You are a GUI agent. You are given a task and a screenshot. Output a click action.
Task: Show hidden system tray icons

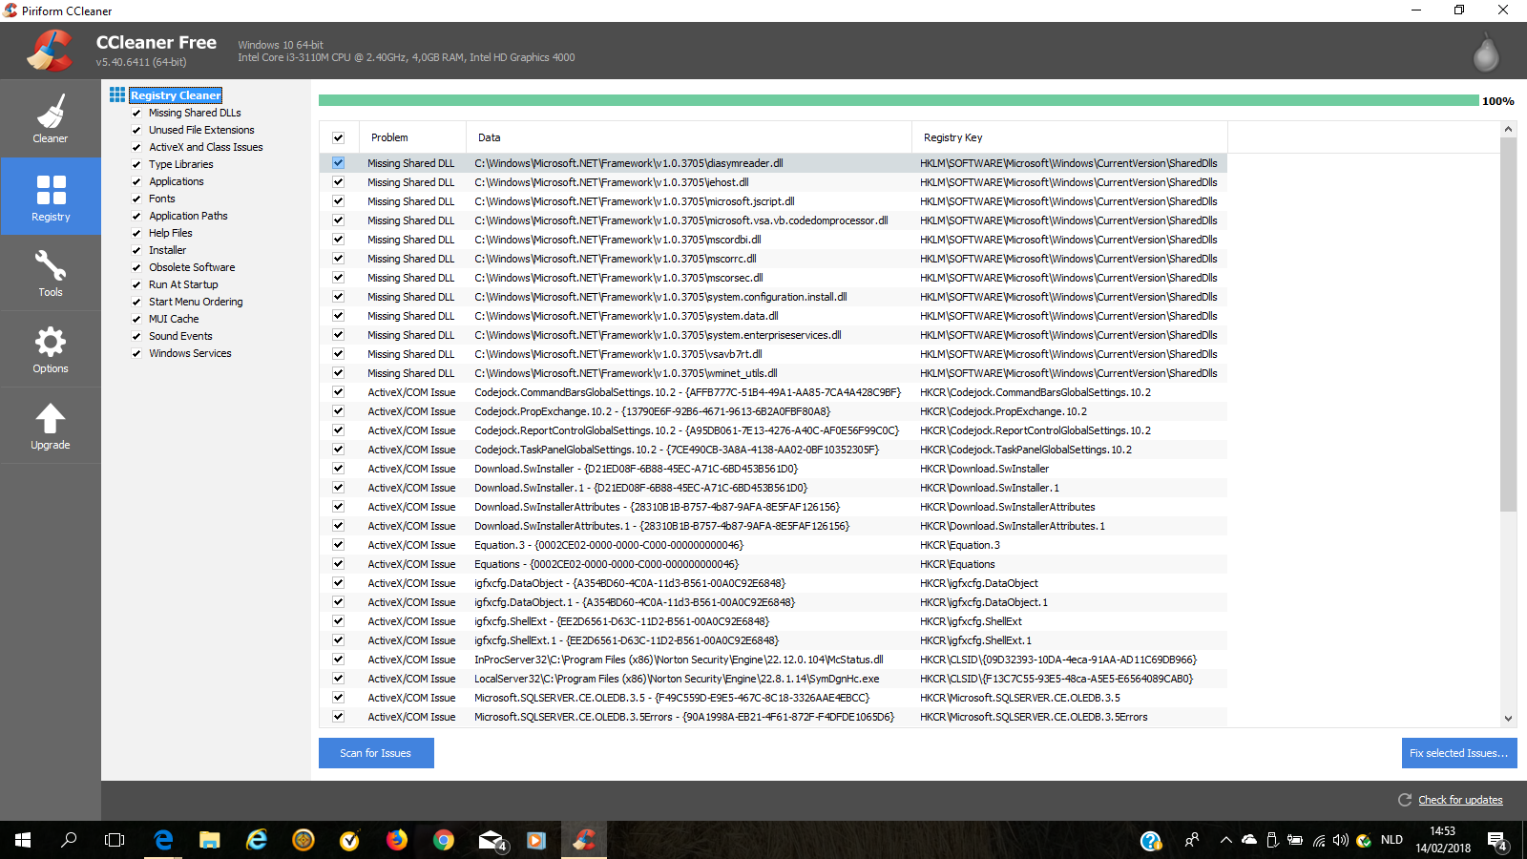pos(1225,840)
